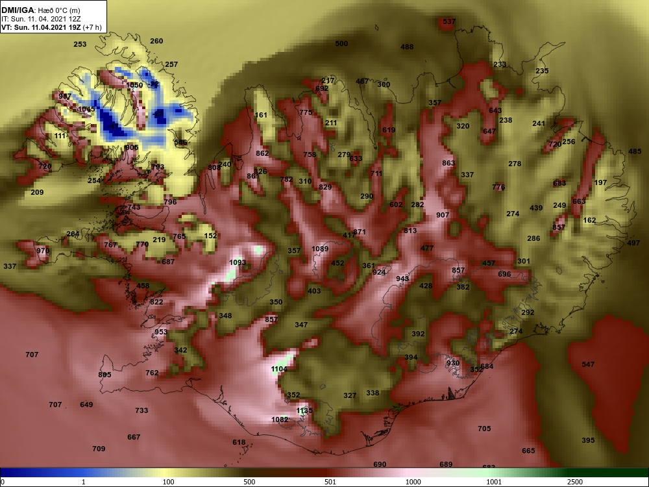Click the map value '500' over the northern sea
The image size is (649, 487).
pyautogui.click(x=341, y=44)
